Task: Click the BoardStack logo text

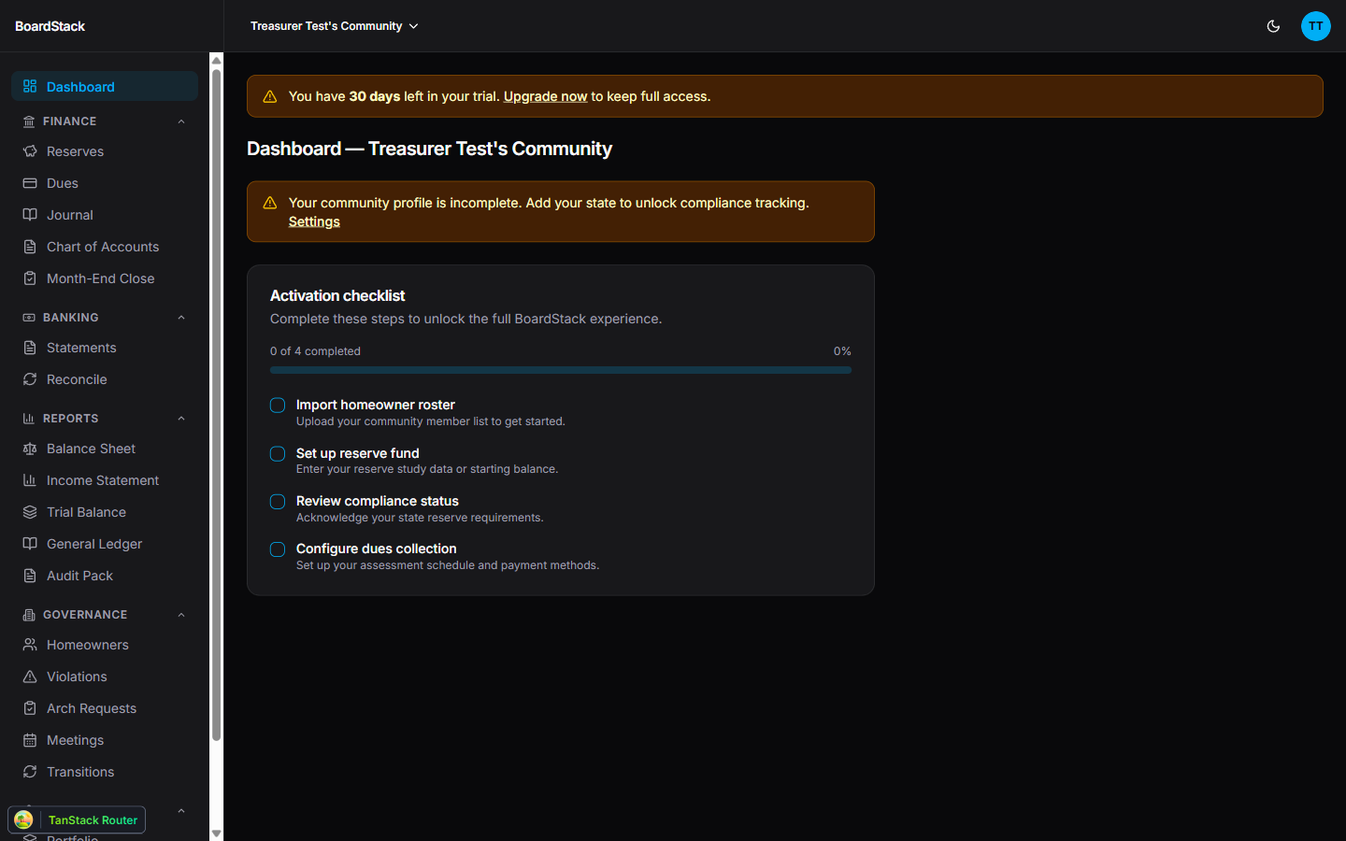Action: click(x=50, y=26)
